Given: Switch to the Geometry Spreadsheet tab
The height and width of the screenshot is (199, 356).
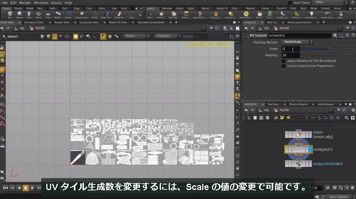Looking at the screenshot, I should pyautogui.click(x=151, y=22).
